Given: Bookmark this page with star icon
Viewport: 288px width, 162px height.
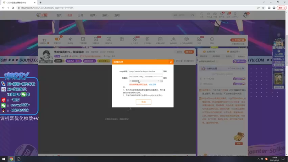Looking at the screenshot, I should [263, 8].
